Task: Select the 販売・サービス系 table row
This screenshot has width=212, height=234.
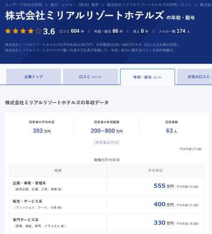Action: click(x=107, y=205)
